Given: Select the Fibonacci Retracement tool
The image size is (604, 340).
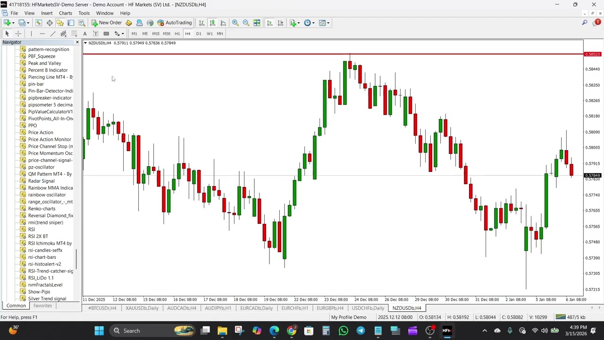Looking at the screenshot, I should point(74,34).
